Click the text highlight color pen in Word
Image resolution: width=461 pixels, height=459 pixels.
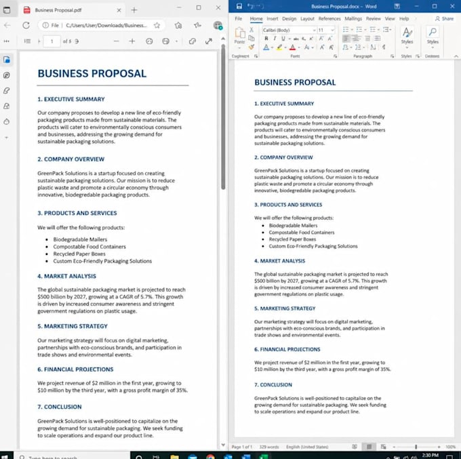279,47
